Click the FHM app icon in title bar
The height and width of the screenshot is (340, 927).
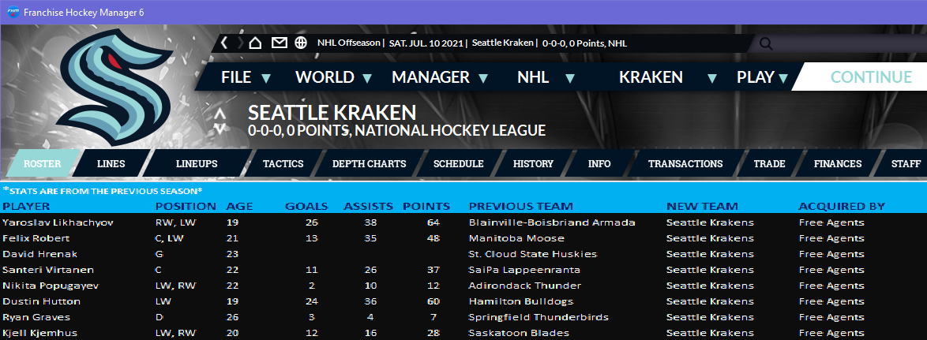tap(13, 12)
